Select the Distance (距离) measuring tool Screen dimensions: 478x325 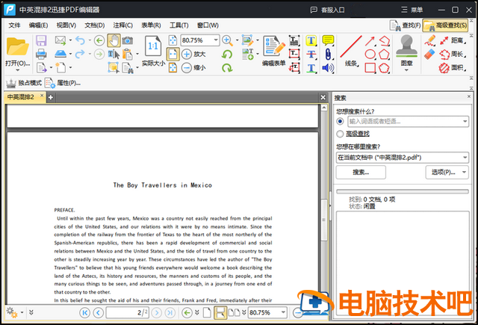pyautogui.click(x=453, y=40)
